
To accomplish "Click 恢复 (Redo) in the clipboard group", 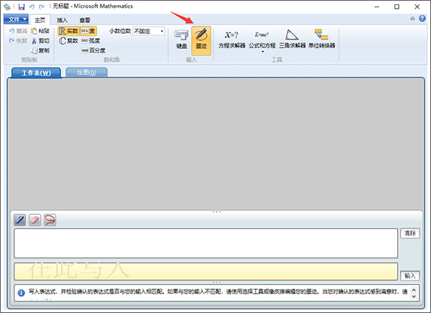I will point(18,41).
